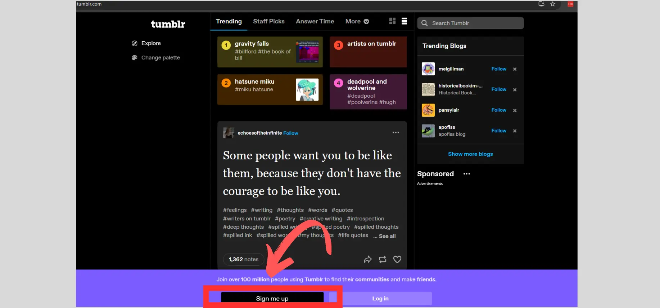The height and width of the screenshot is (308, 660).
Task: Open artists on tumblr trending card
Action: click(368, 52)
